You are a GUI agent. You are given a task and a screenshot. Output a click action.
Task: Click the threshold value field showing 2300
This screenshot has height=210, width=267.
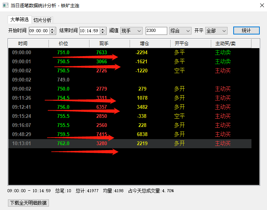[156, 31]
